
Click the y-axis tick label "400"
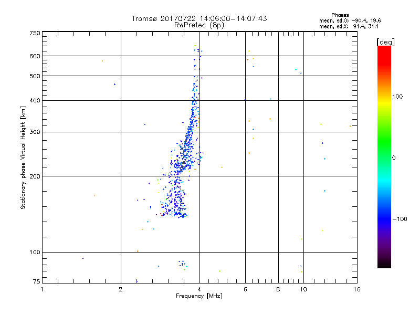pos(35,101)
